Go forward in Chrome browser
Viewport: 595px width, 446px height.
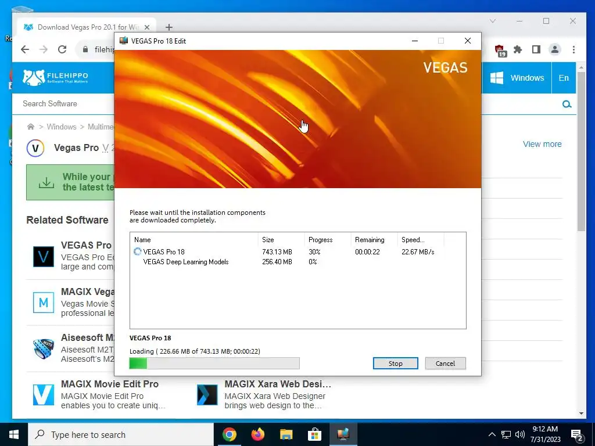click(44, 49)
